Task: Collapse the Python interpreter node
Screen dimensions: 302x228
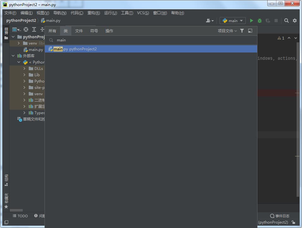Action: click(x=19, y=62)
